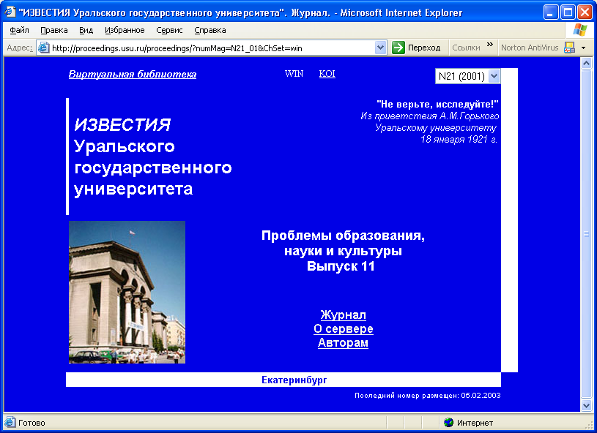The height and width of the screenshot is (433, 597).
Task: Open the Norton AntiVirus dropdown arrow
Action: [x=584, y=48]
